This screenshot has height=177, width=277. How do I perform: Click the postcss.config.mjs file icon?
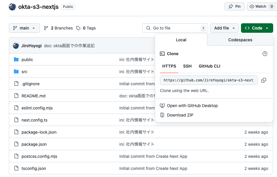[x=16, y=156]
